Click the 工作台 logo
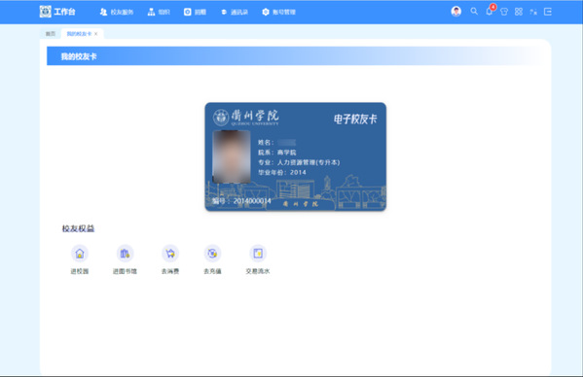Image resolution: width=583 pixels, height=377 pixels. coord(57,12)
